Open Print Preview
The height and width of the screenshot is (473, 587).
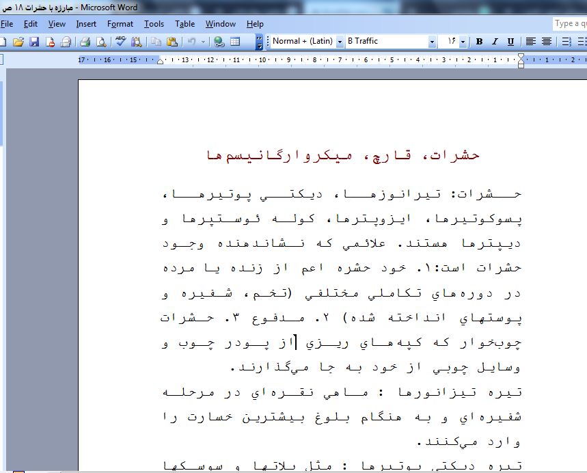tap(101, 42)
